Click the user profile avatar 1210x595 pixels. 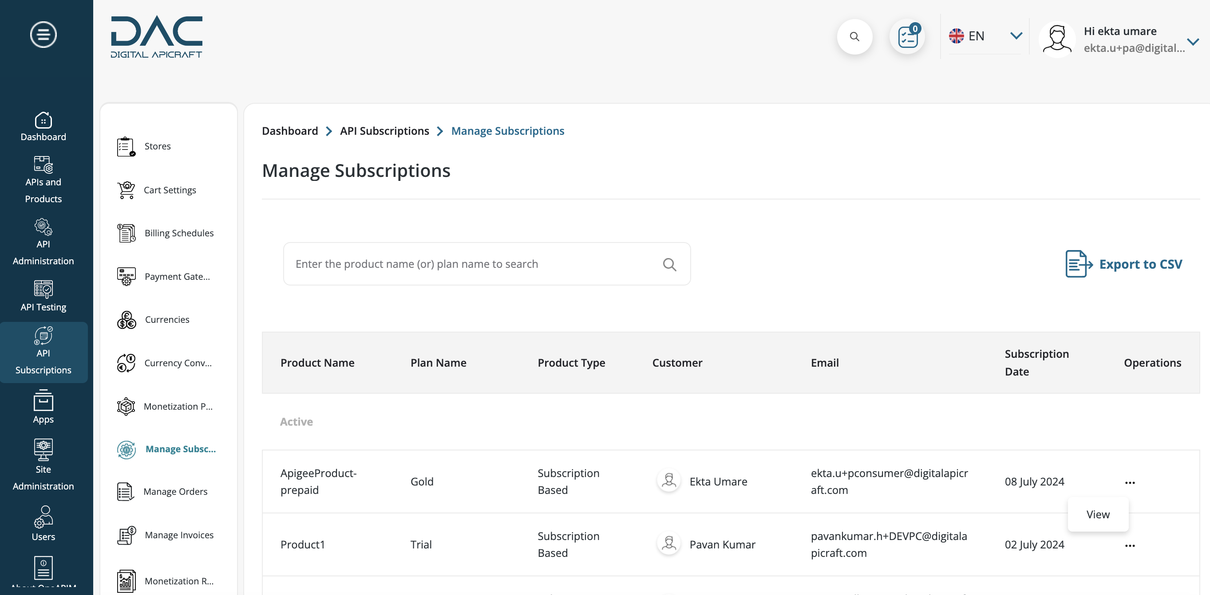pyautogui.click(x=1057, y=39)
